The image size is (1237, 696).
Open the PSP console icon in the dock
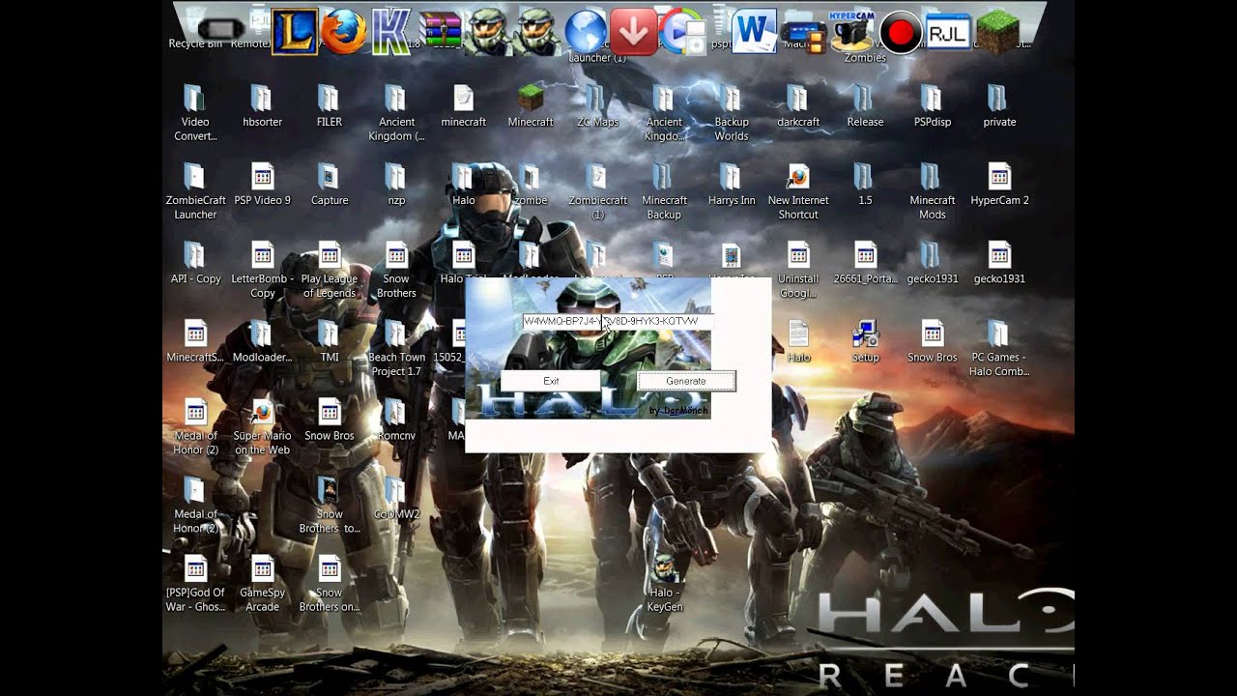(x=221, y=29)
